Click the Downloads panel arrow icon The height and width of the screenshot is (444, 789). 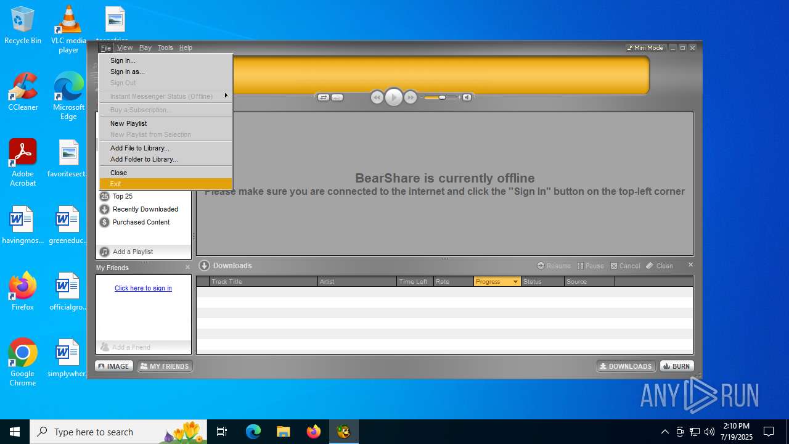tap(205, 266)
